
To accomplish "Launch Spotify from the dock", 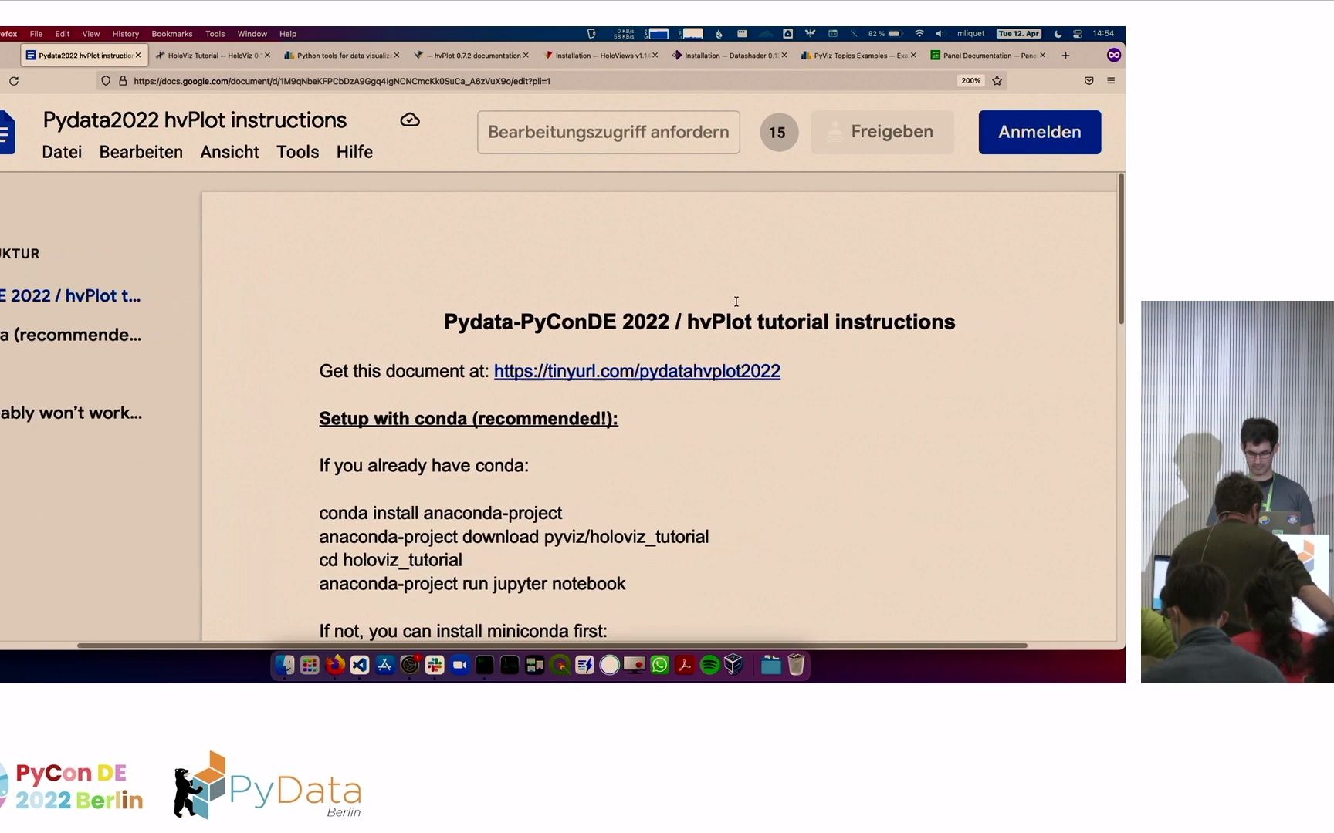I will [x=709, y=665].
